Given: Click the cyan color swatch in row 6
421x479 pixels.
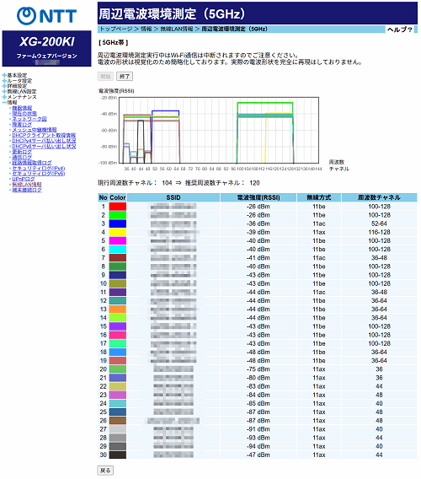Looking at the screenshot, I should point(118,250).
